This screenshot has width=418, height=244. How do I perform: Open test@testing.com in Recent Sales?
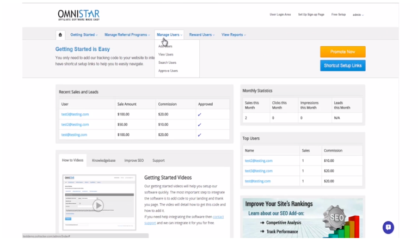74,135
